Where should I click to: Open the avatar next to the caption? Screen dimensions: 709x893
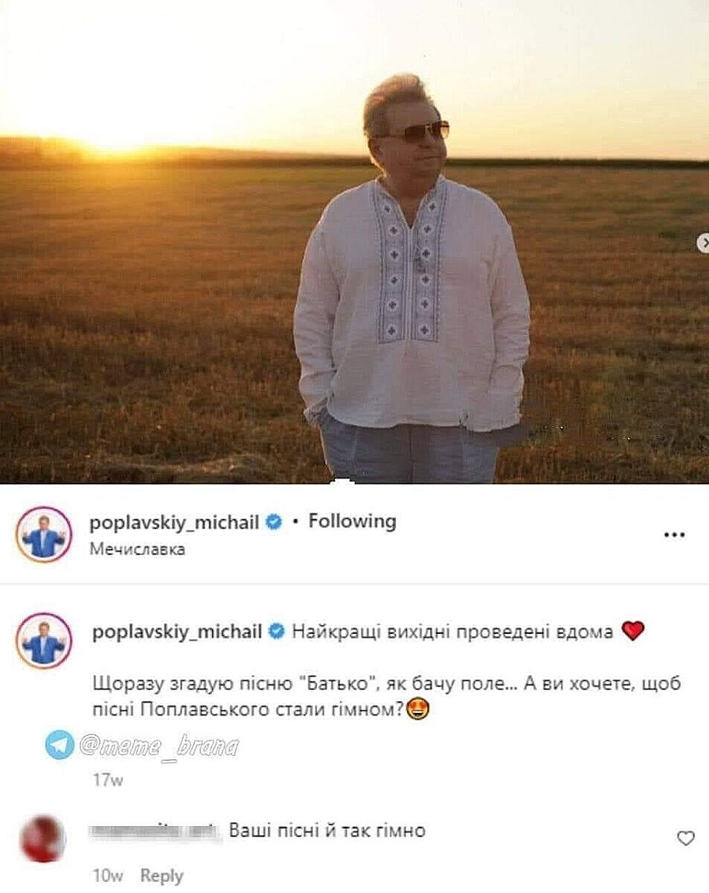(44, 641)
